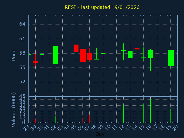Image resolution: width=184 pixels, height=138 pixels.
Task: Click the red candlestick on day 07
Action: pyautogui.click(x=89, y=57)
